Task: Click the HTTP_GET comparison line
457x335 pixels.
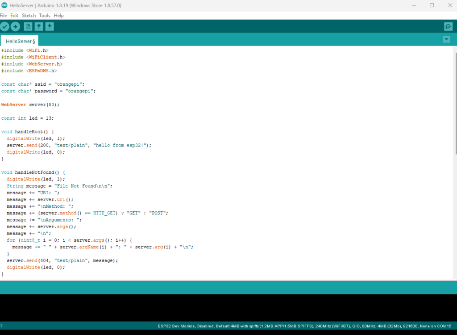Action: tap(87, 213)
